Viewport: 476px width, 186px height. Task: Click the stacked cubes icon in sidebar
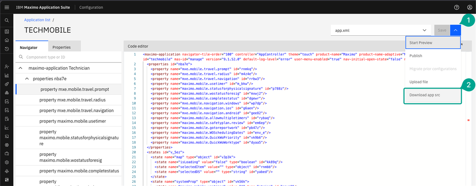7,92
